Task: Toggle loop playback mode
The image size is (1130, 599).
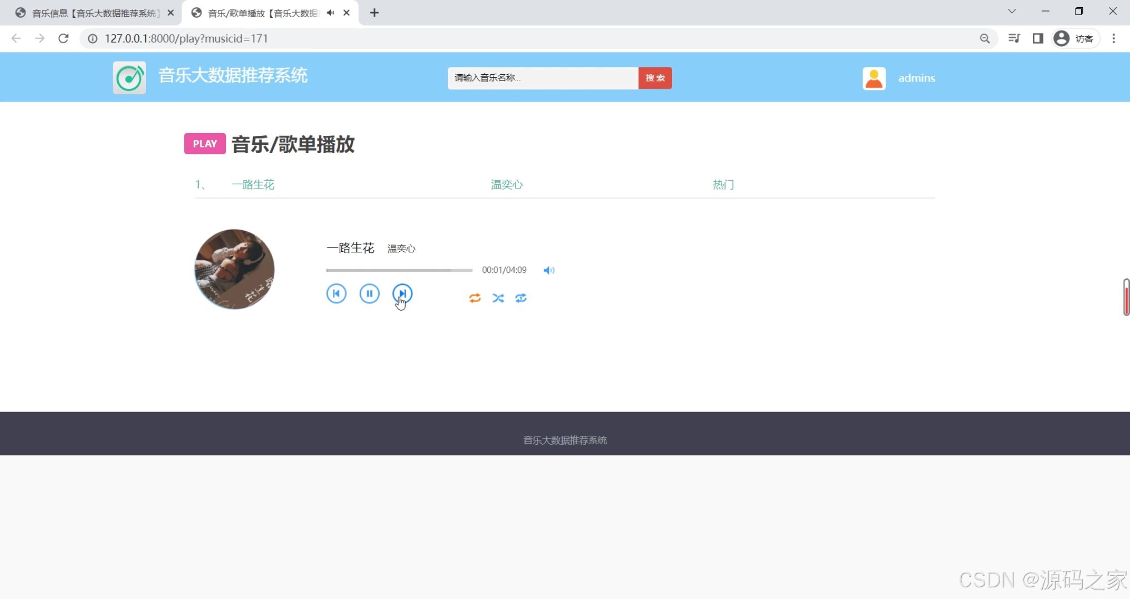Action: point(475,298)
